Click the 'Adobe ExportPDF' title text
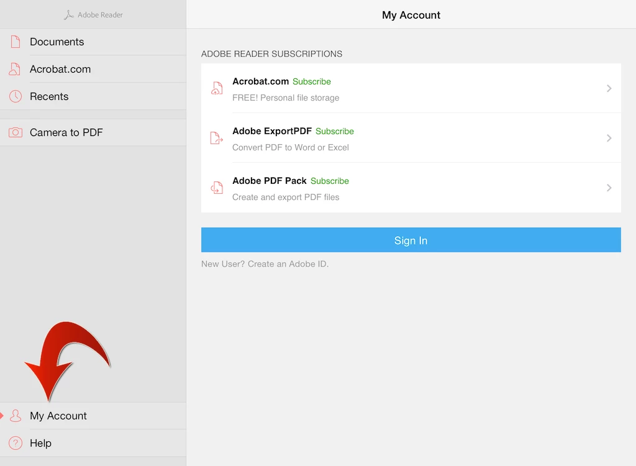The width and height of the screenshot is (636, 466). (272, 131)
